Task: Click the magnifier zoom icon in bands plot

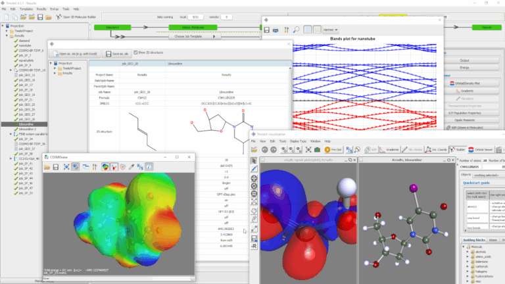Action: 297,30
